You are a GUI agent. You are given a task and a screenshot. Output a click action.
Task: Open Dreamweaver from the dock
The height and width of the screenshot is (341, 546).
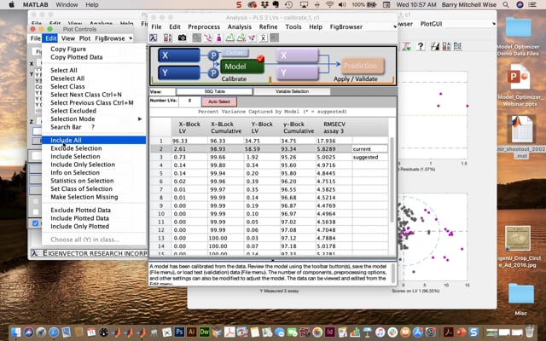pyautogui.click(x=204, y=332)
